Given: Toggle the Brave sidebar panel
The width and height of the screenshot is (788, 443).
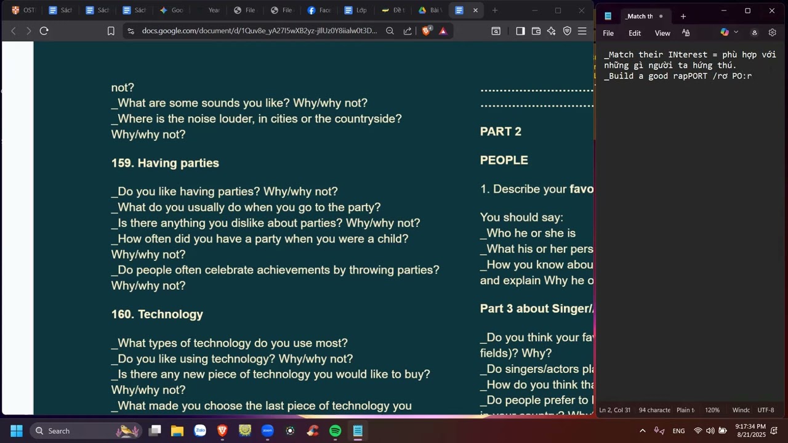Looking at the screenshot, I should [x=520, y=31].
